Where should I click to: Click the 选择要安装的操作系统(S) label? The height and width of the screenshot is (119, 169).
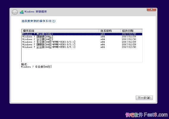[38, 21]
